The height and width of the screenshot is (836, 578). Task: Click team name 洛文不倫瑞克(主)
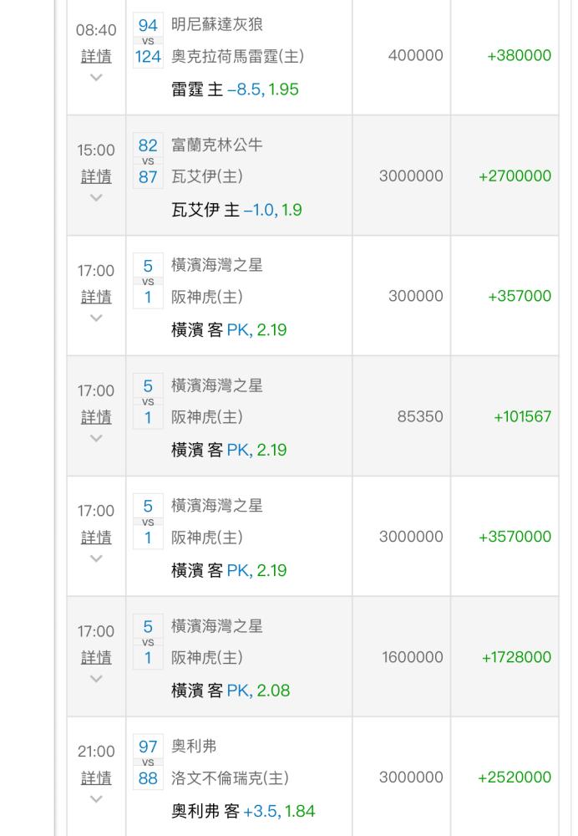tap(231, 778)
